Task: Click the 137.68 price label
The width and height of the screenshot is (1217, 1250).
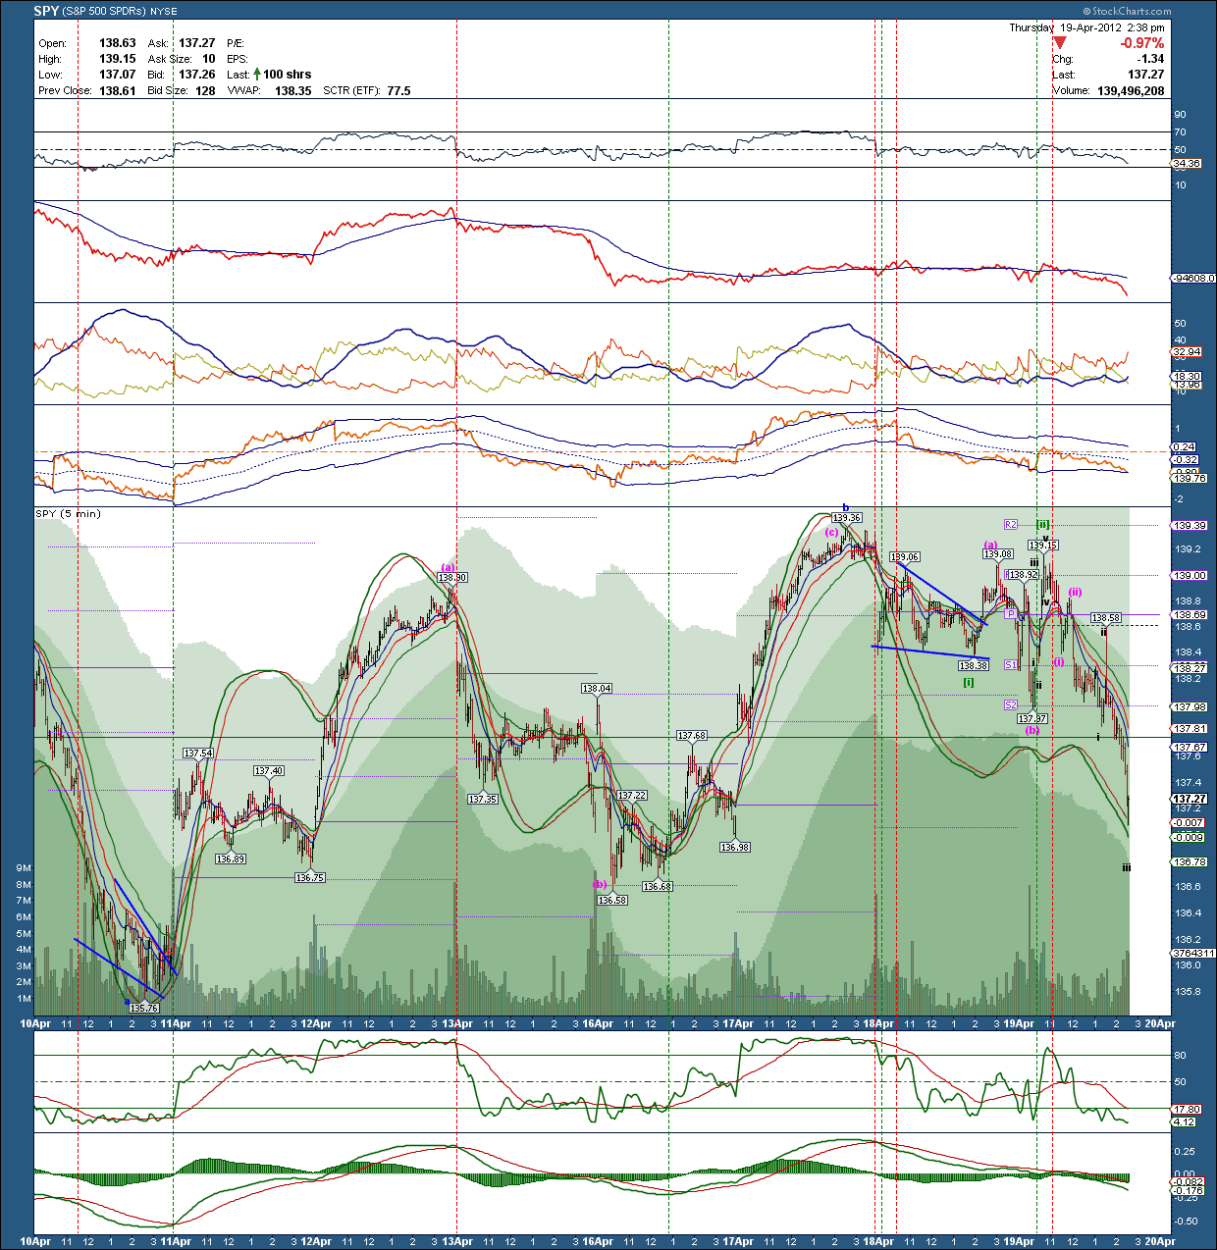Action: (x=692, y=735)
